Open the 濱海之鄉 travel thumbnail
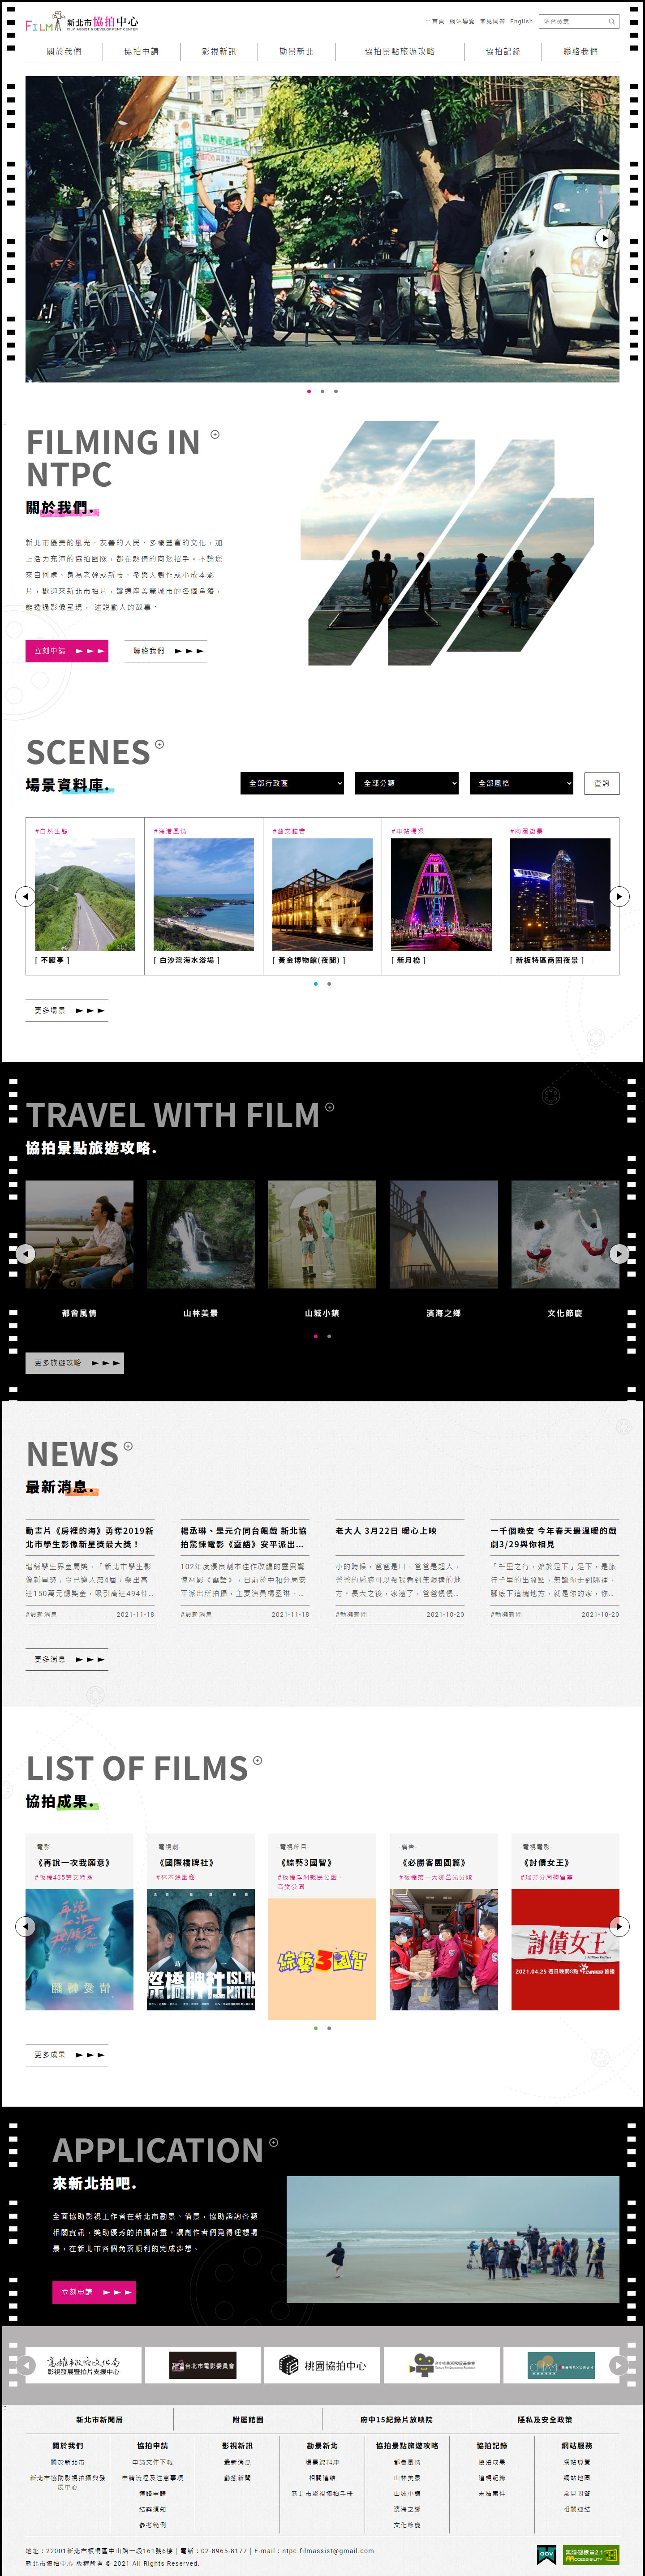Screen dimensions: 645x2576 coord(444,1234)
